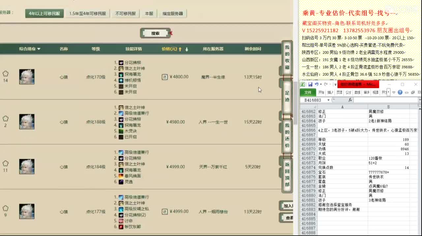Viewport: 422px width, 236px height.
Task: Favorite the 点化188级 心猿 listing star
Action: tap(6, 119)
